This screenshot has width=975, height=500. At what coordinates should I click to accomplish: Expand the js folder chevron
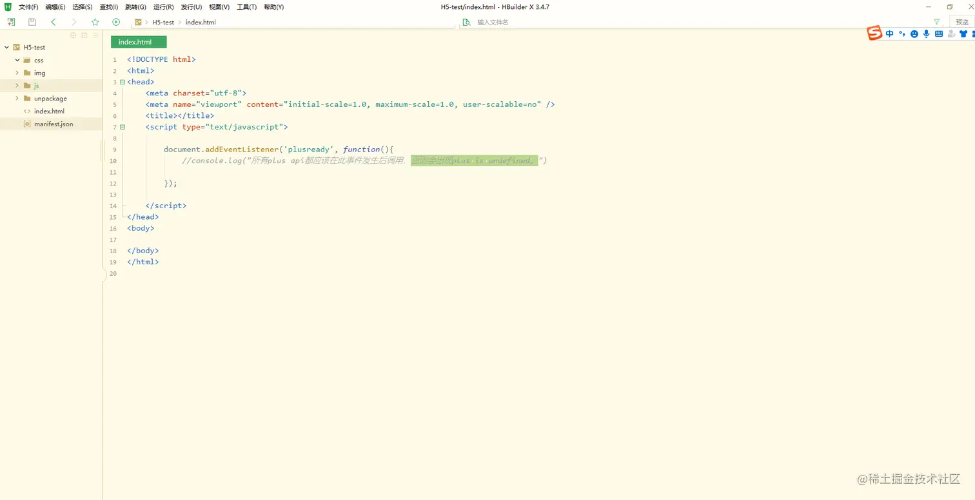(x=17, y=86)
